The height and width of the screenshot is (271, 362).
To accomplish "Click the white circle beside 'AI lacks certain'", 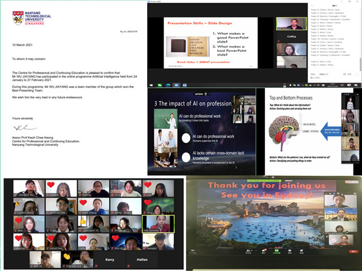I will click(x=186, y=158).
